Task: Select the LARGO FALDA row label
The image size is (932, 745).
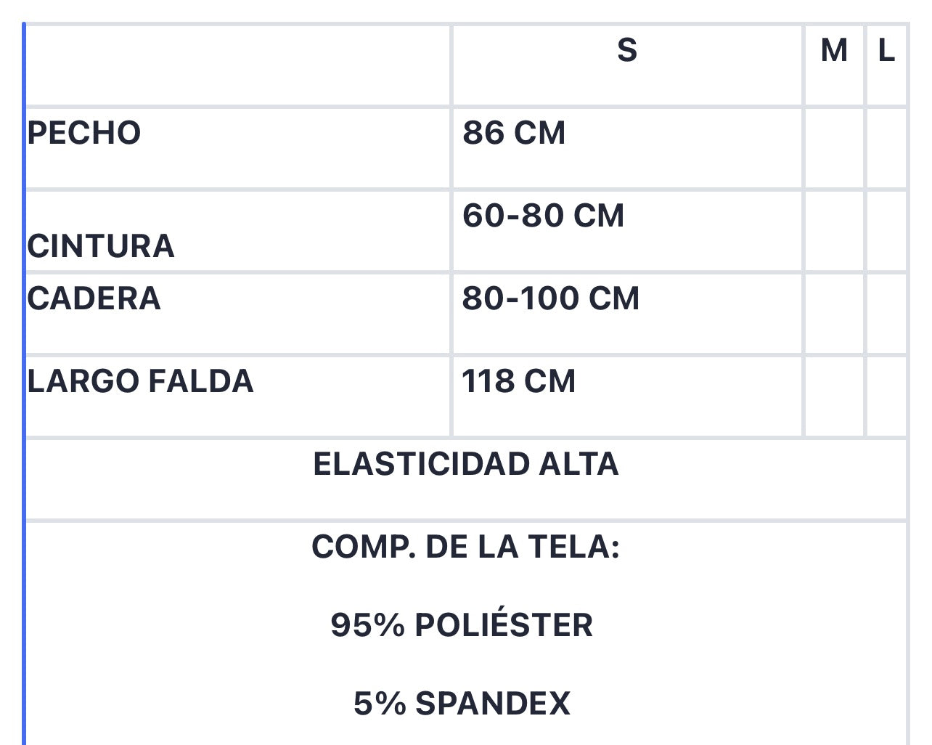Action: tap(140, 382)
